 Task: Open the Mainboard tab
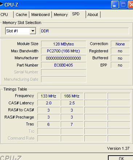[x=40, y=15]
